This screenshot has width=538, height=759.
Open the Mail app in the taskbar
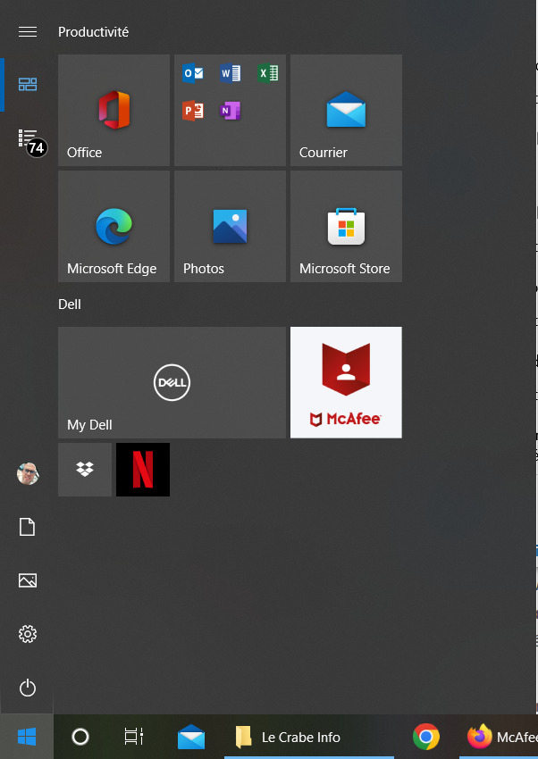[x=191, y=737]
